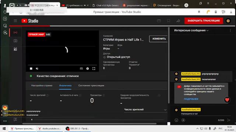Enter fullscreen in preview player
Viewport: 236px width, 132px height.
click(94, 69)
